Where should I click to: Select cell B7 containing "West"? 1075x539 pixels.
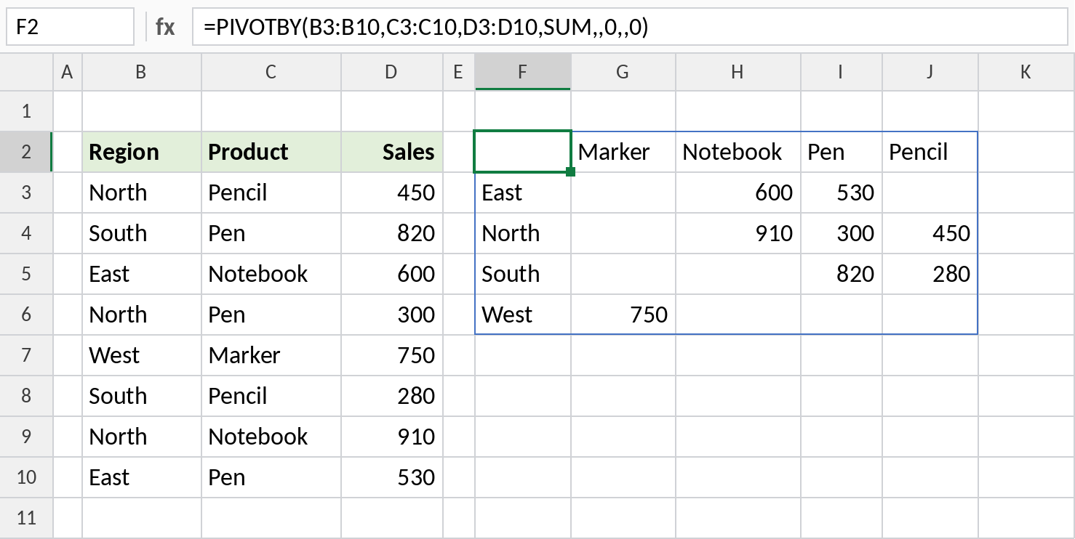(x=142, y=355)
